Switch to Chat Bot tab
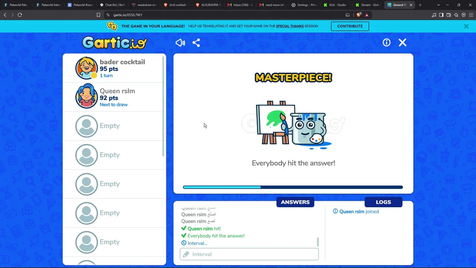The height and width of the screenshot is (268, 476). pos(112,5)
